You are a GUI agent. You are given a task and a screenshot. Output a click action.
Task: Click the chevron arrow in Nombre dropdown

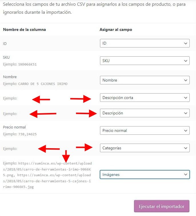(185, 80)
